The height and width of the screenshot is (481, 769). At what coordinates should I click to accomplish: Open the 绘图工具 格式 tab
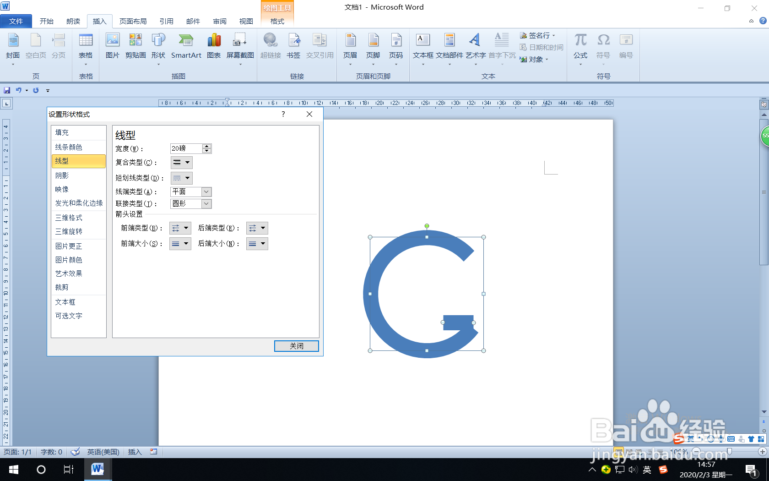tap(277, 21)
